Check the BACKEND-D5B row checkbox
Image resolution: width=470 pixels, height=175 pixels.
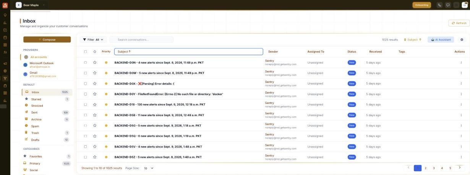(85, 115)
